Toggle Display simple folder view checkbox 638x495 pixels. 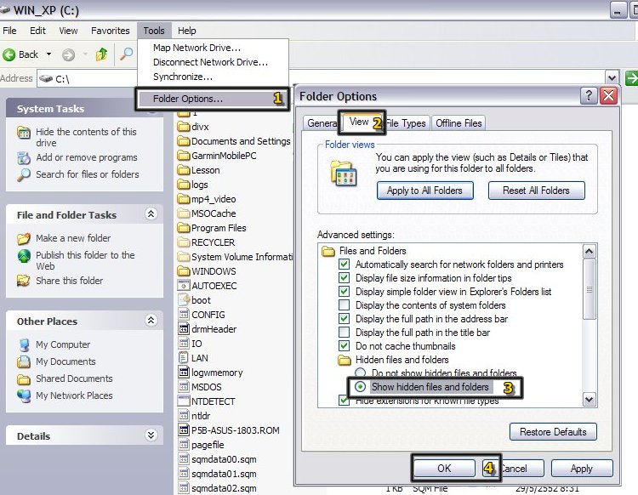tap(345, 291)
